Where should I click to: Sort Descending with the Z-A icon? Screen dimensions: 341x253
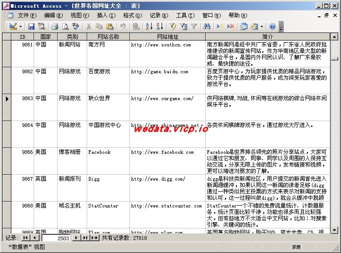160,26
